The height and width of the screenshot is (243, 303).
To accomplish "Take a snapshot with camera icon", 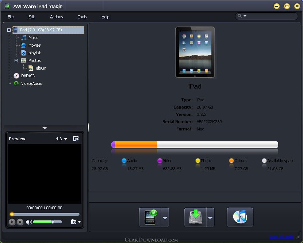I will tap(74, 222).
